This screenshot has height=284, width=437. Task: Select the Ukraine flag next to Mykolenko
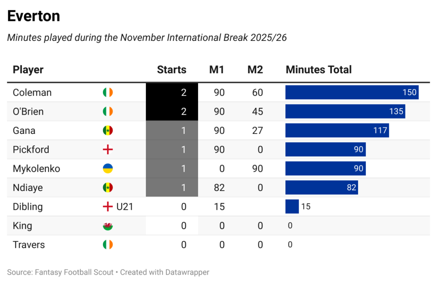point(108,168)
